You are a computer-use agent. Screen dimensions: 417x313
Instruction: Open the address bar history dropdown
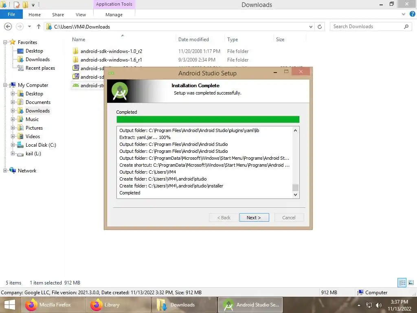pos(311,26)
